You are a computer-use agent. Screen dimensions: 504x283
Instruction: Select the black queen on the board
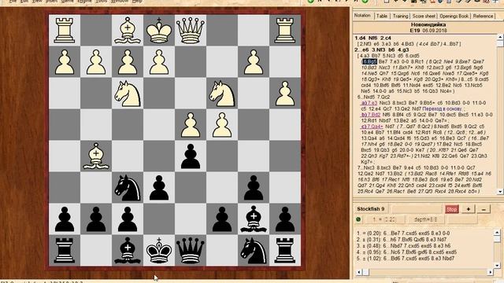(191, 251)
